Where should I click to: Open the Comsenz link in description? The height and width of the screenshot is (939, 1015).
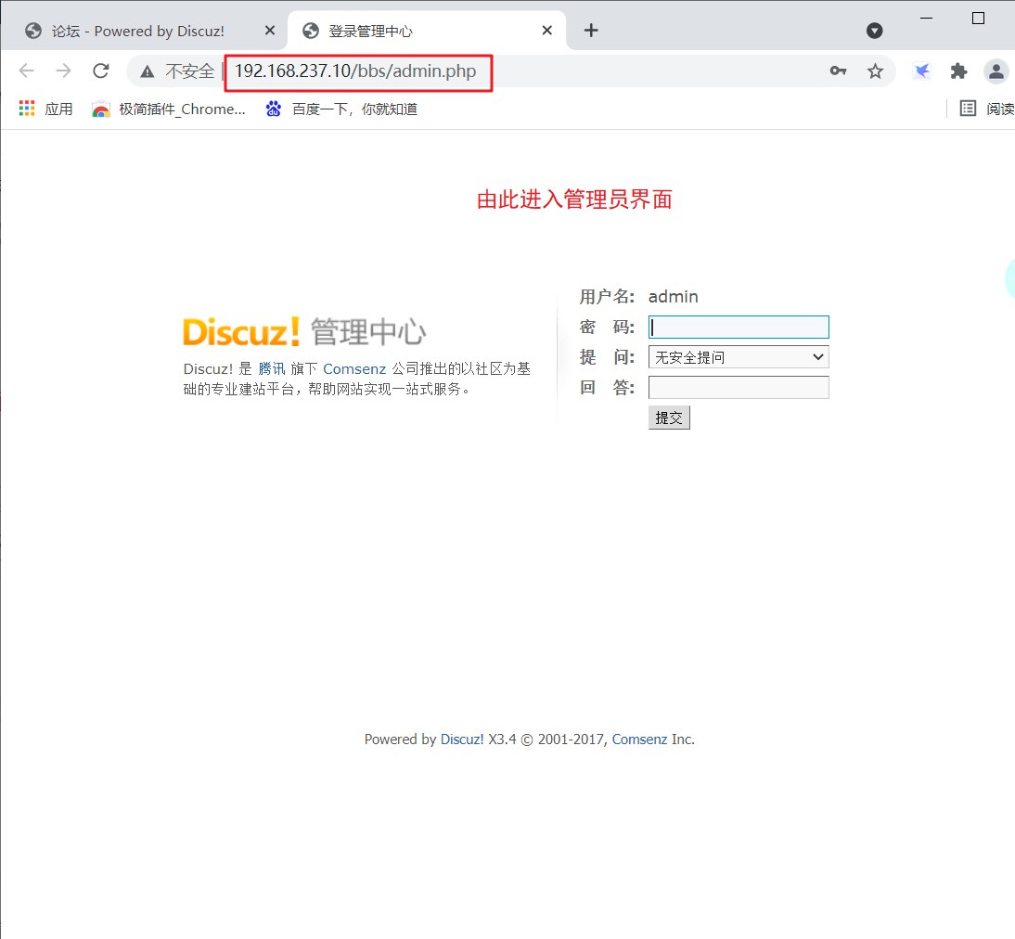point(354,368)
